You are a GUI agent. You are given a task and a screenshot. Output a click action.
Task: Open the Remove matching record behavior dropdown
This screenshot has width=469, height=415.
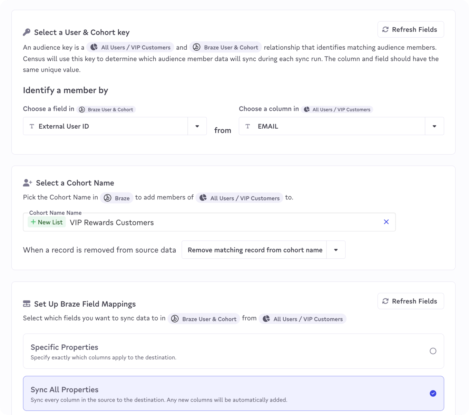coord(335,250)
